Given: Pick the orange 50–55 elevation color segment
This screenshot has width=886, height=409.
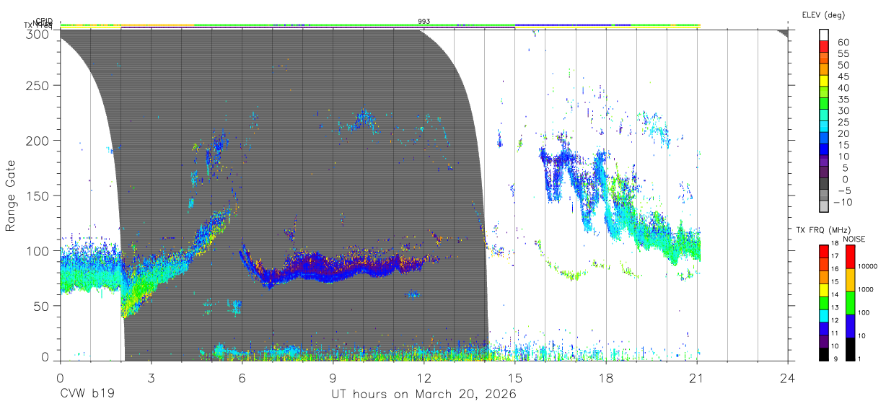Looking at the screenshot, I should coord(825,58).
